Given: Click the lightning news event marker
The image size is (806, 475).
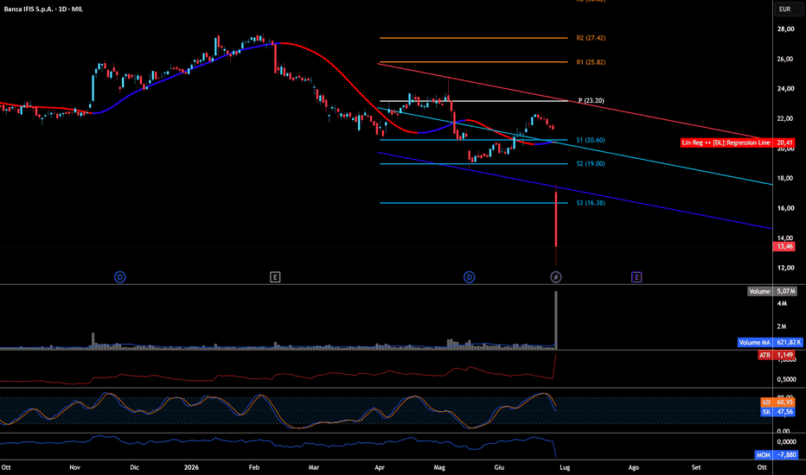Looking at the screenshot, I should click(x=556, y=277).
